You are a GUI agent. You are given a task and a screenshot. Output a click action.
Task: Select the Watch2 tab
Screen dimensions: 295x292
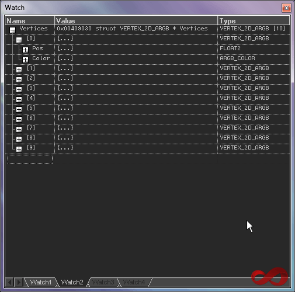(x=72, y=282)
